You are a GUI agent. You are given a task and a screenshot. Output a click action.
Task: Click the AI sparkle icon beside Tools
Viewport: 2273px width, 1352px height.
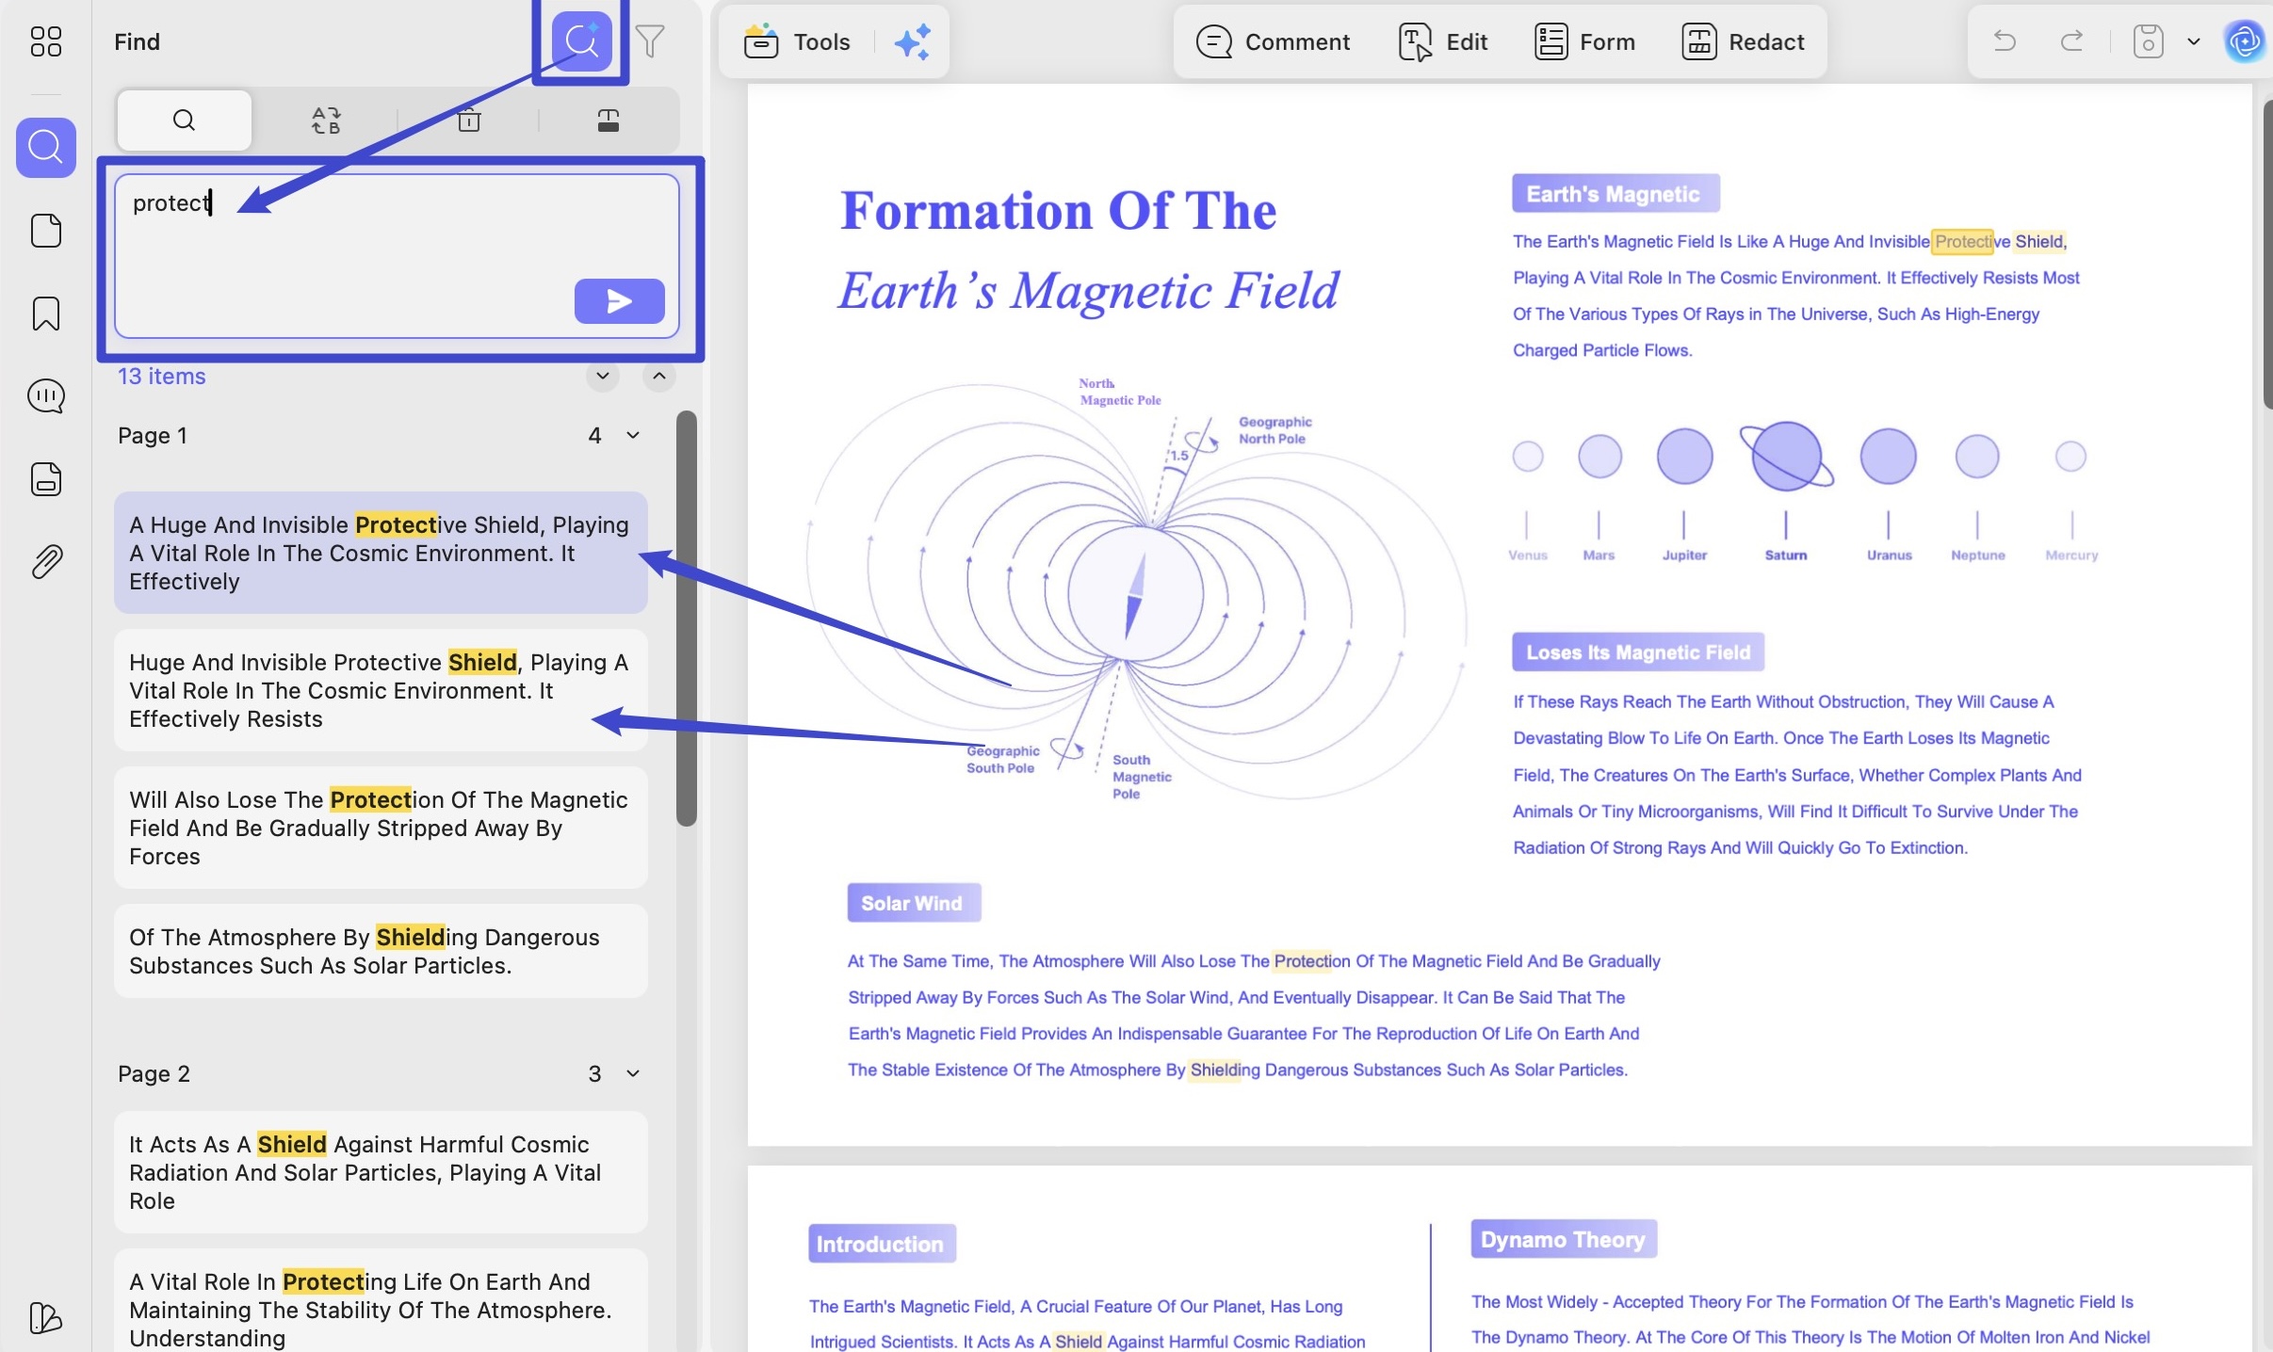[x=912, y=42]
